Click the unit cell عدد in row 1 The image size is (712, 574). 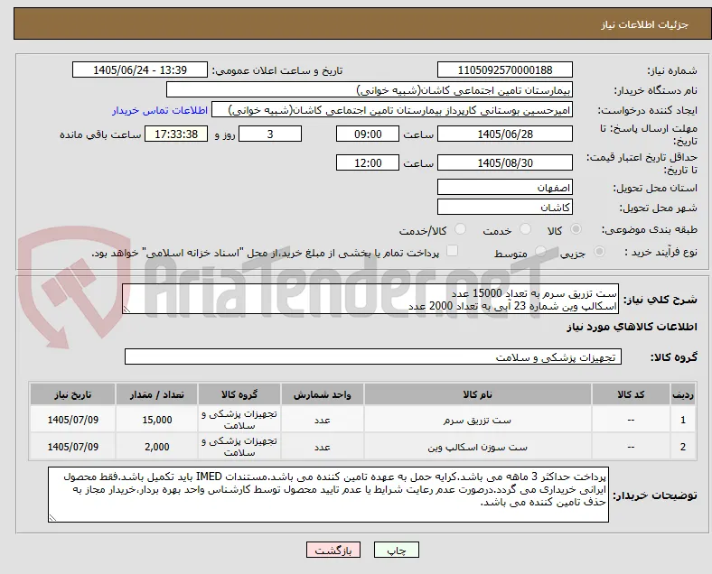click(x=322, y=420)
